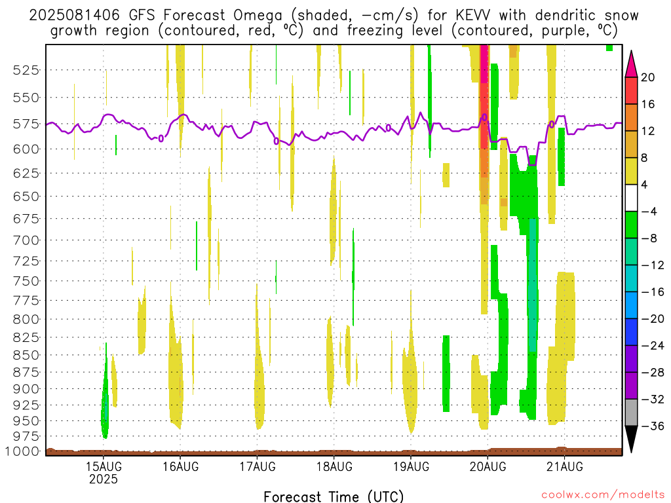
Task: Click the 16AUG date label on the time axis
Action: coord(181,466)
